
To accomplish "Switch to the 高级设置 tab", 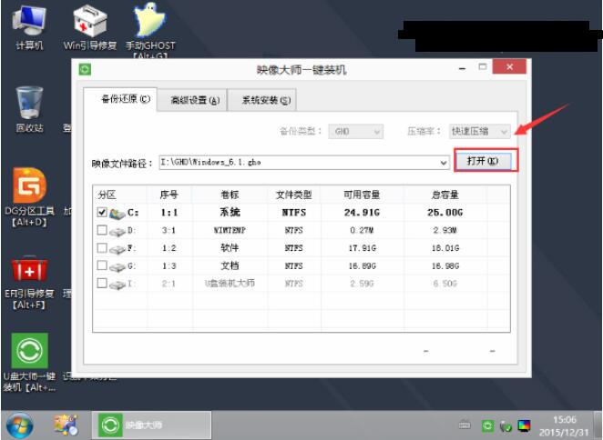I will pyautogui.click(x=194, y=100).
